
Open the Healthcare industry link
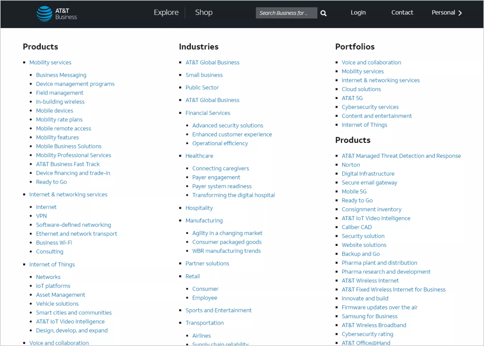click(x=199, y=156)
